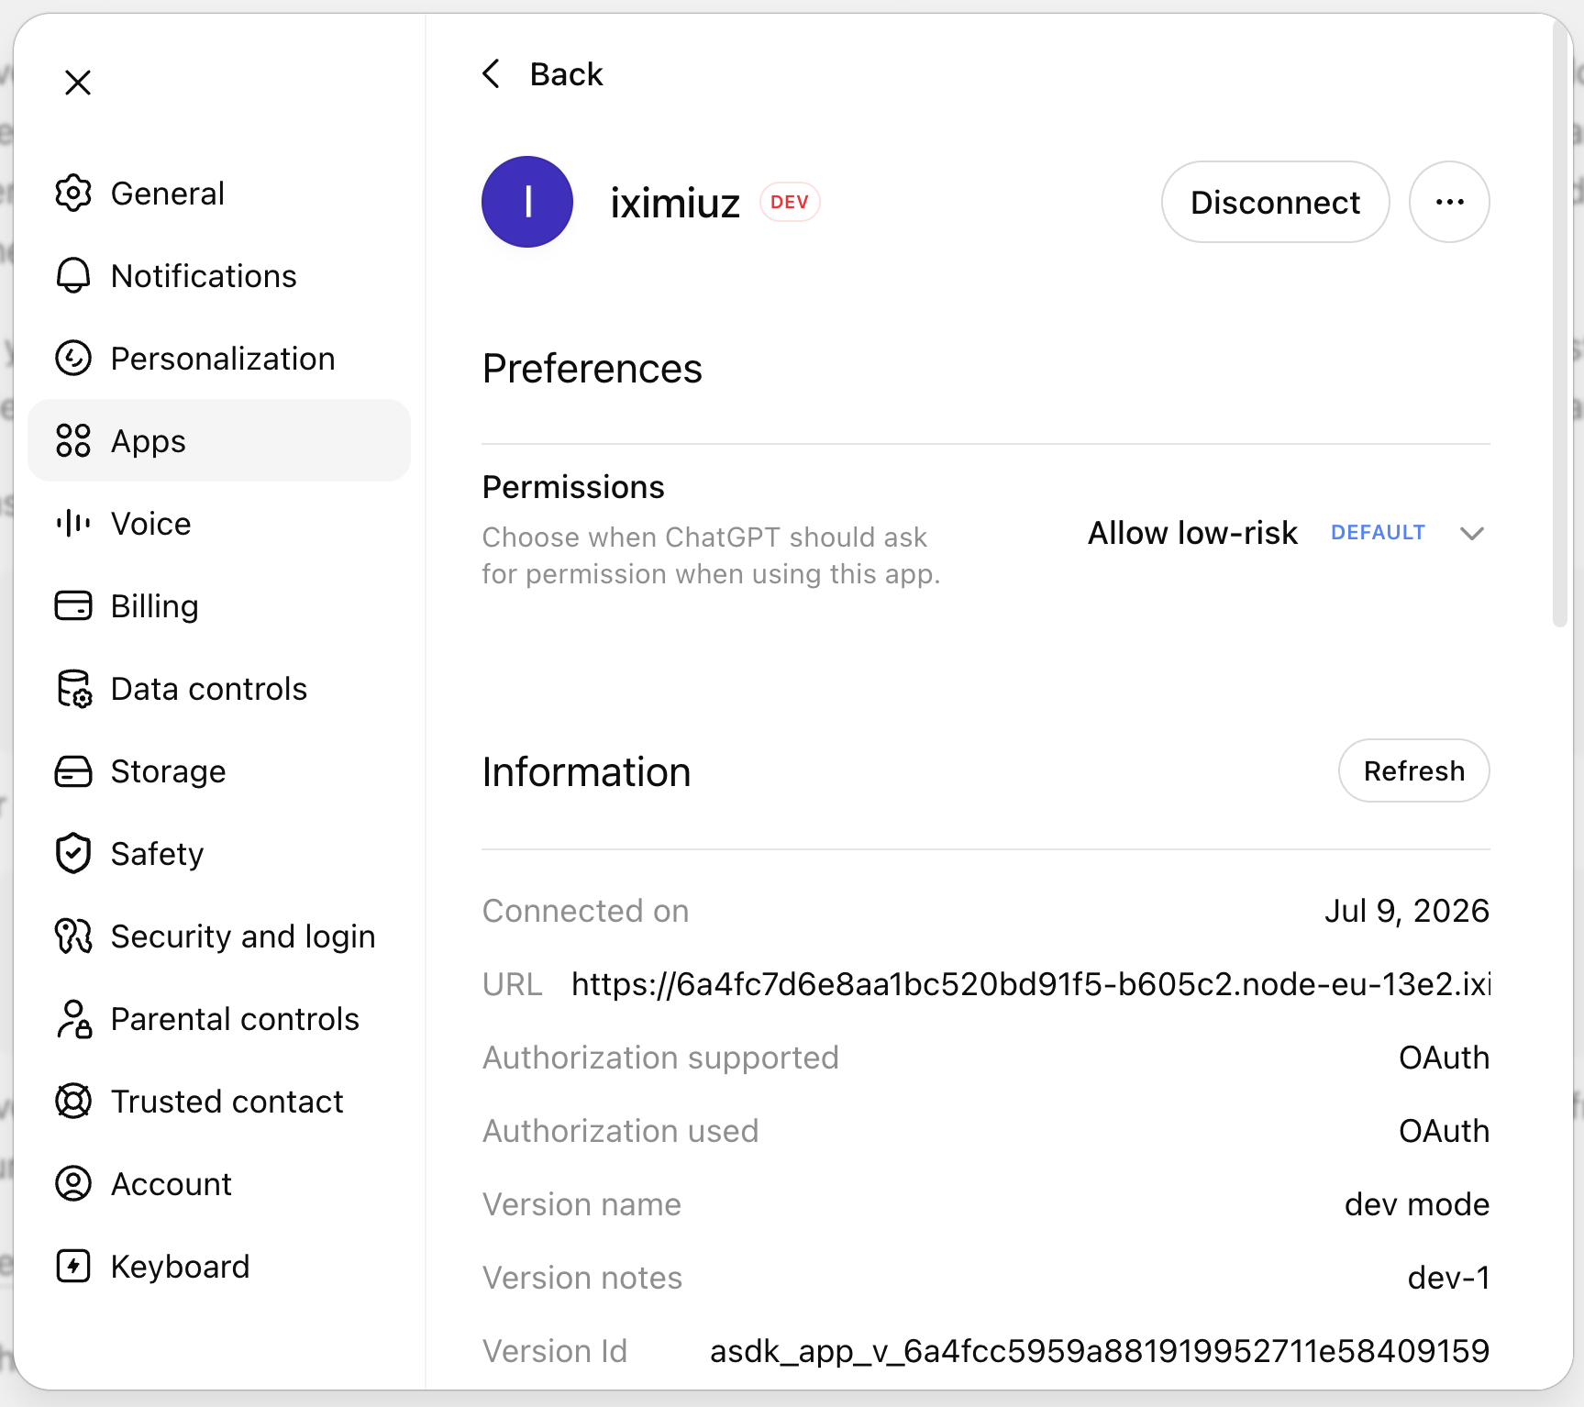The image size is (1584, 1407).
Task: Click the vertical scrollbar thumb on the right
Action: point(1560,326)
